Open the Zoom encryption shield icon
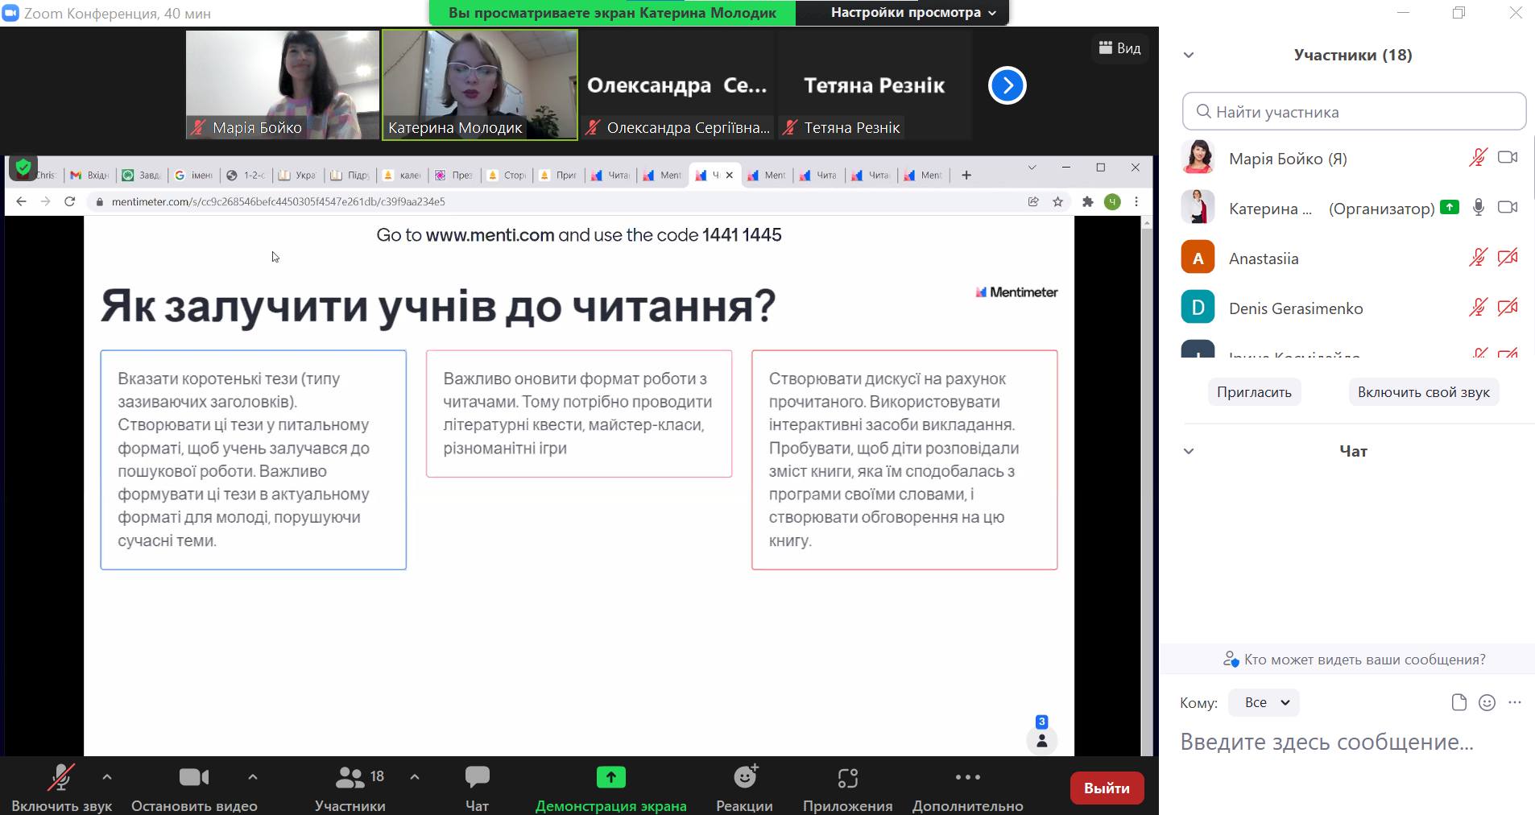1535x815 pixels. [23, 168]
